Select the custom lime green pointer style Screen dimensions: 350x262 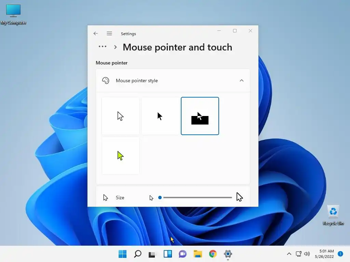click(x=121, y=156)
